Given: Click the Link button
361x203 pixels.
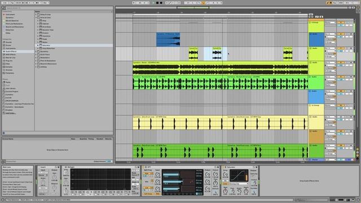Looking at the screenshot, I should (x=5, y=3).
